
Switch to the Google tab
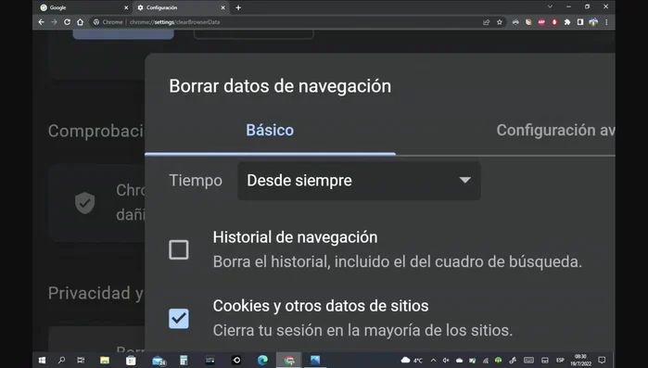pos(83,7)
